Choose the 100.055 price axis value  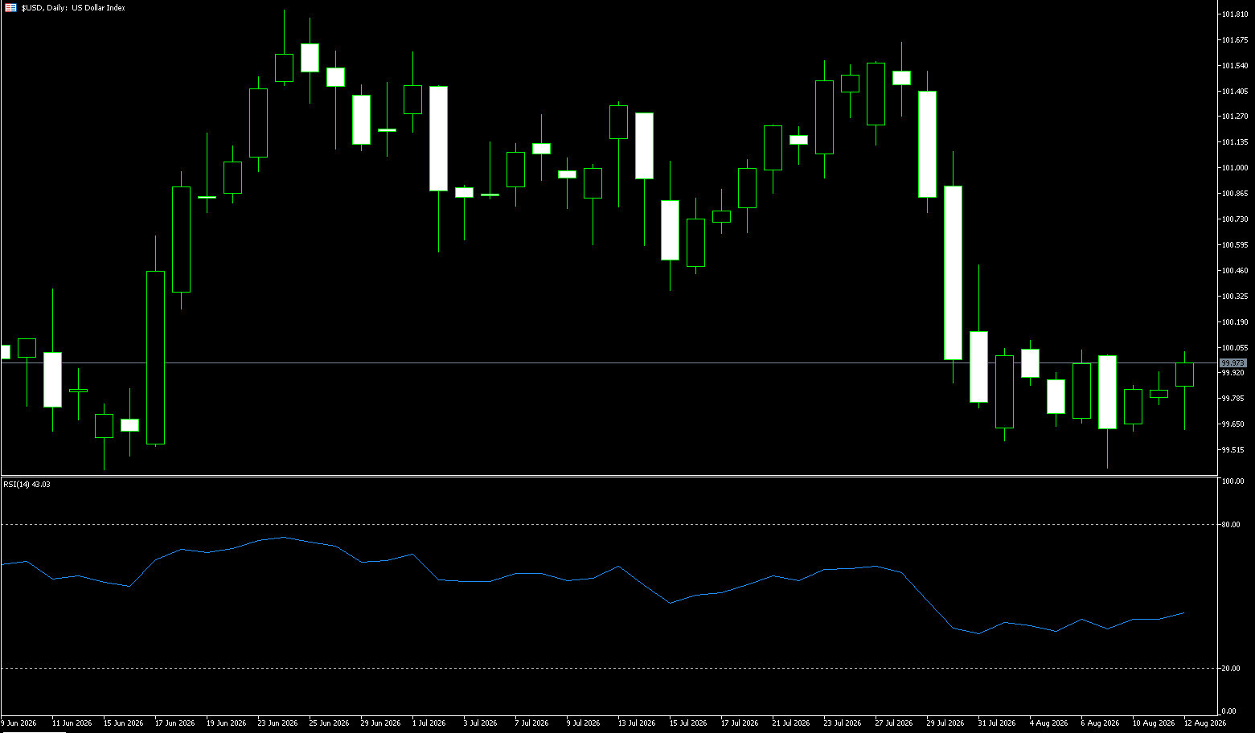point(1234,348)
